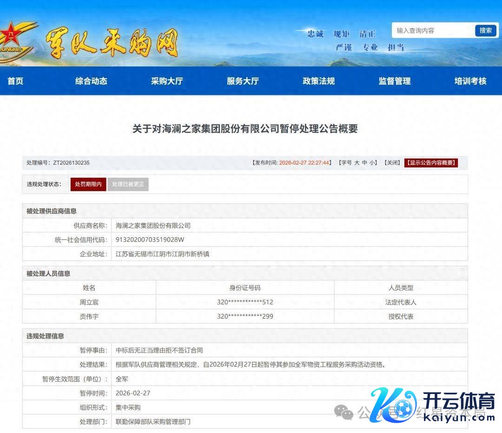Open the 首页 home menu
The height and width of the screenshot is (433, 502).
click(x=15, y=81)
